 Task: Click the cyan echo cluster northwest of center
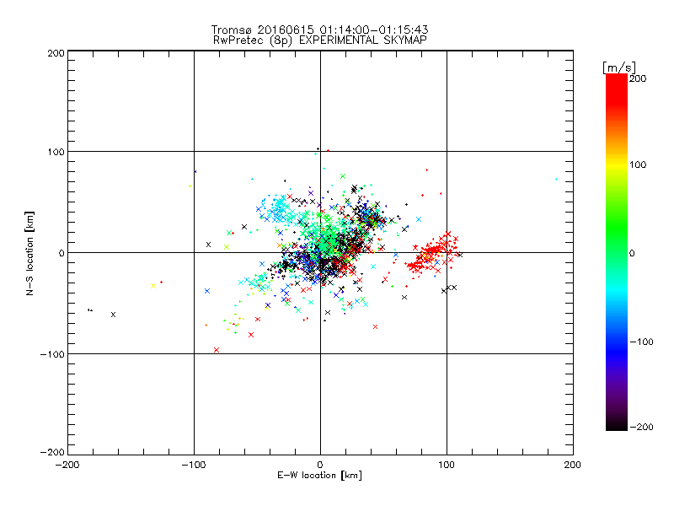279,208
